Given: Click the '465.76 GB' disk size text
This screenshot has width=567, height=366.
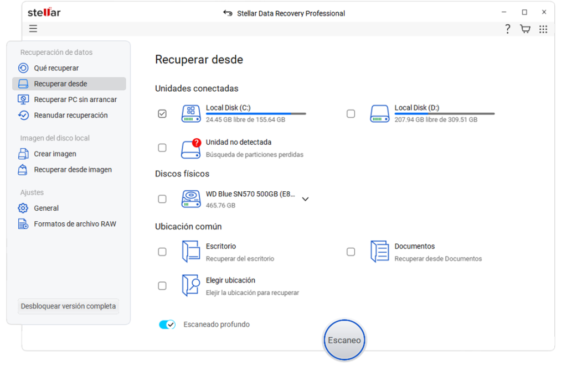Looking at the screenshot, I should (x=220, y=205).
